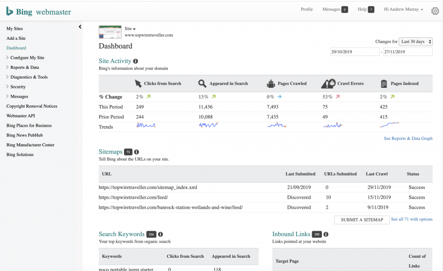Click the start date field 29/10/2019
This screenshot has width=443, height=271.
click(354, 52)
